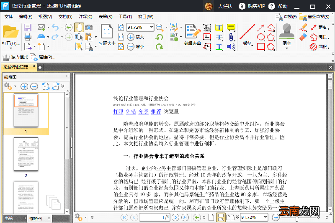Select the eraser tool

[x=303, y=37]
